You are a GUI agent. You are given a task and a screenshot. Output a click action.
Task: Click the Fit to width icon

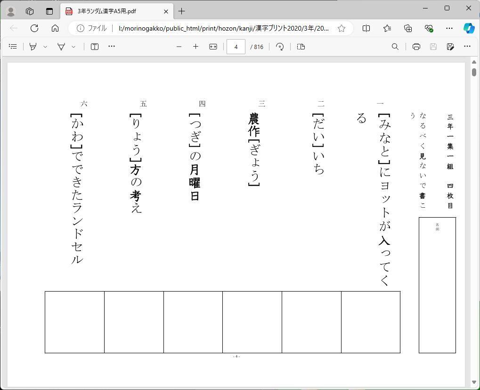[x=213, y=47]
